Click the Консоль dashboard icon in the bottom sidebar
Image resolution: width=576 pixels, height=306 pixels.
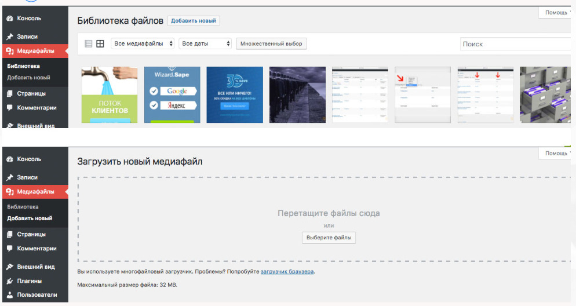point(10,159)
